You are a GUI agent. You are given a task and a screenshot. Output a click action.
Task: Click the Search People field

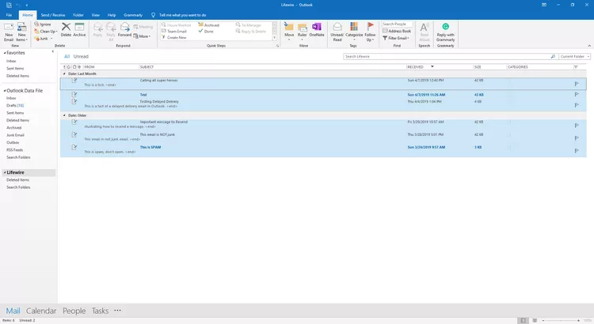(x=397, y=24)
